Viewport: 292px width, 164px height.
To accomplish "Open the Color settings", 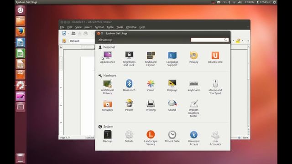I will [151, 86].
